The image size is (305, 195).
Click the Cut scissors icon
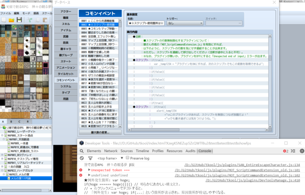(30, 20)
